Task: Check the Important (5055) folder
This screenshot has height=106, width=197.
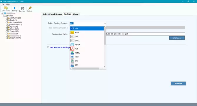Action: click(x=7, y=22)
